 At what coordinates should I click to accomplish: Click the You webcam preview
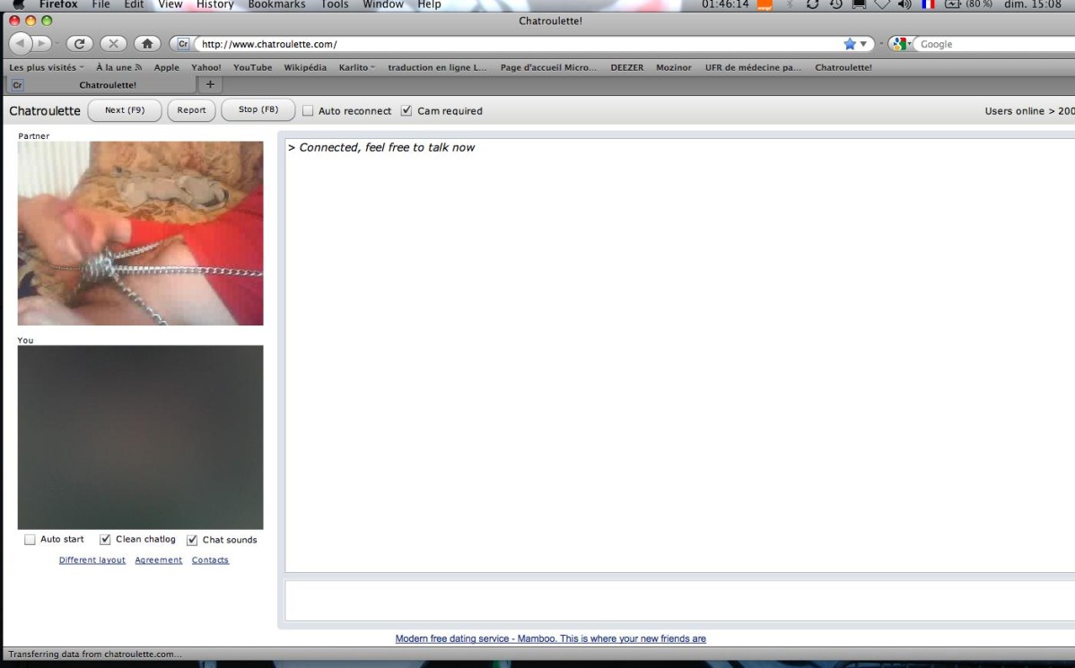pyautogui.click(x=141, y=437)
